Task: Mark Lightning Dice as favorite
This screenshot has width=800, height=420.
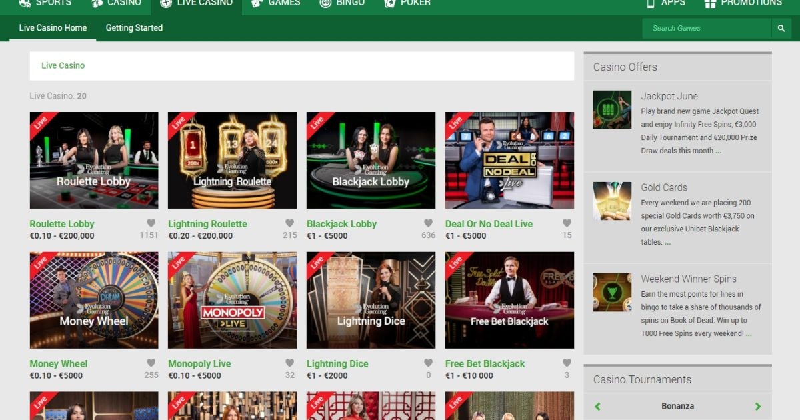Action: 428,363
